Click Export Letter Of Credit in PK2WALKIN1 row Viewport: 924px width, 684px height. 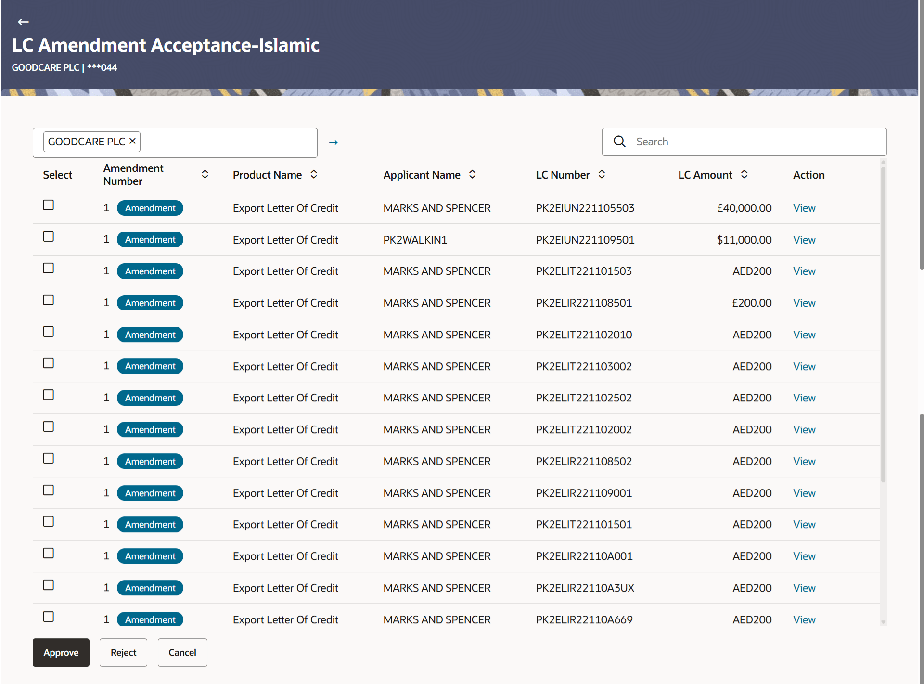[285, 240]
